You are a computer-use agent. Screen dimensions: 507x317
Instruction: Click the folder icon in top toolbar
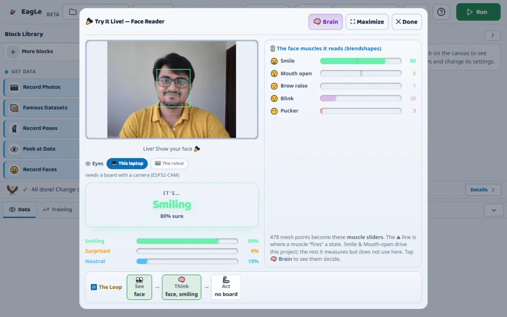[73, 12]
